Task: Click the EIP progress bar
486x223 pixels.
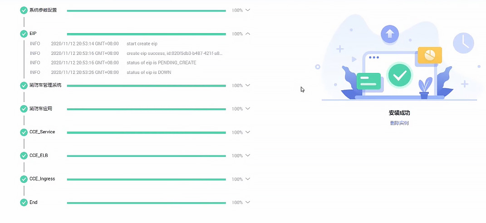Action: pyautogui.click(x=146, y=34)
